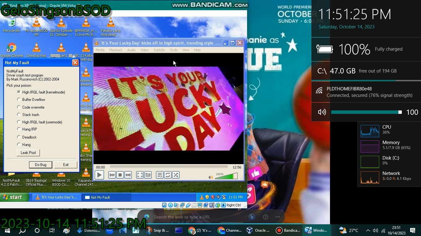Click the Do Bug button
The height and width of the screenshot is (236, 421).
(x=41, y=165)
